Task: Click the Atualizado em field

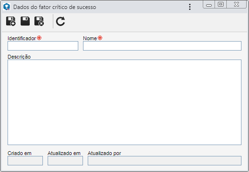Action: coord(65,161)
